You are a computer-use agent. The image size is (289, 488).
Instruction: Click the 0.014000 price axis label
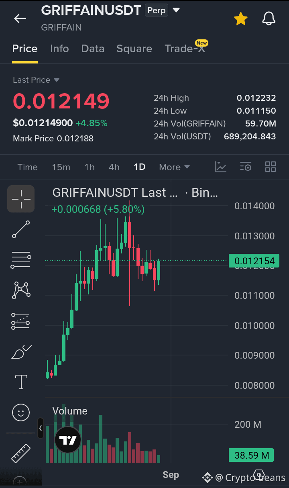tap(254, 206)
